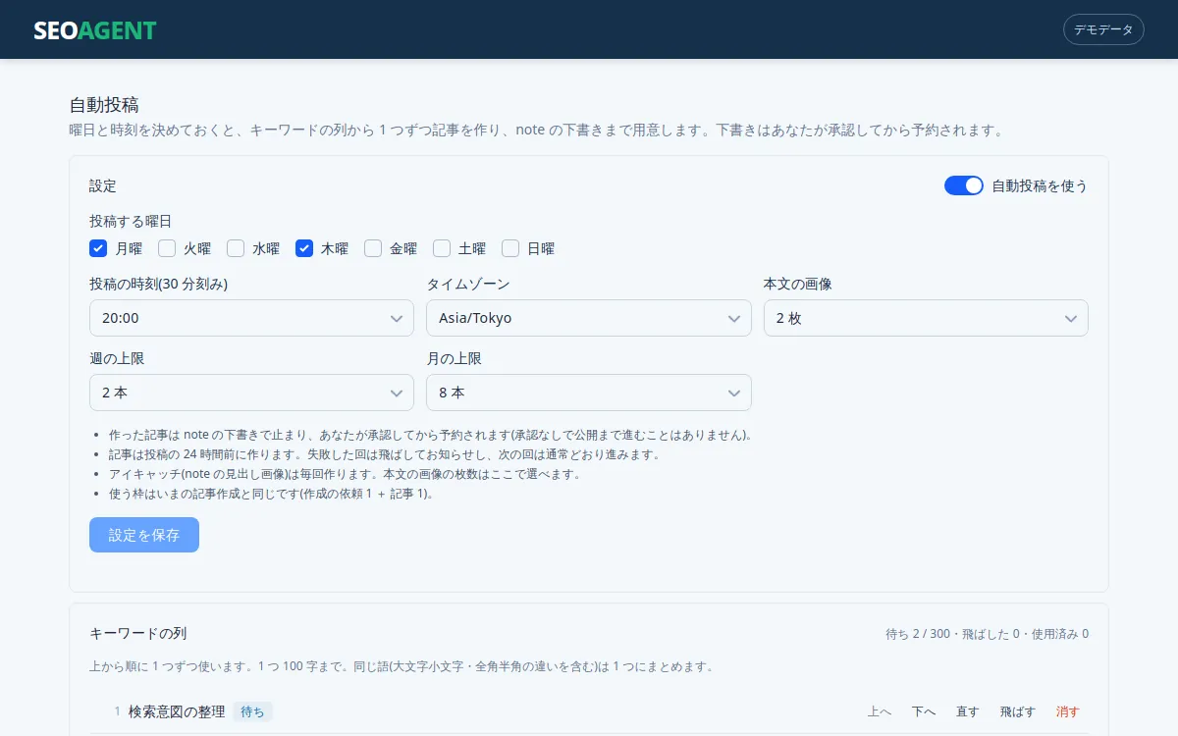Skip 検索意図の整理 with 飛ばす

1018,711
